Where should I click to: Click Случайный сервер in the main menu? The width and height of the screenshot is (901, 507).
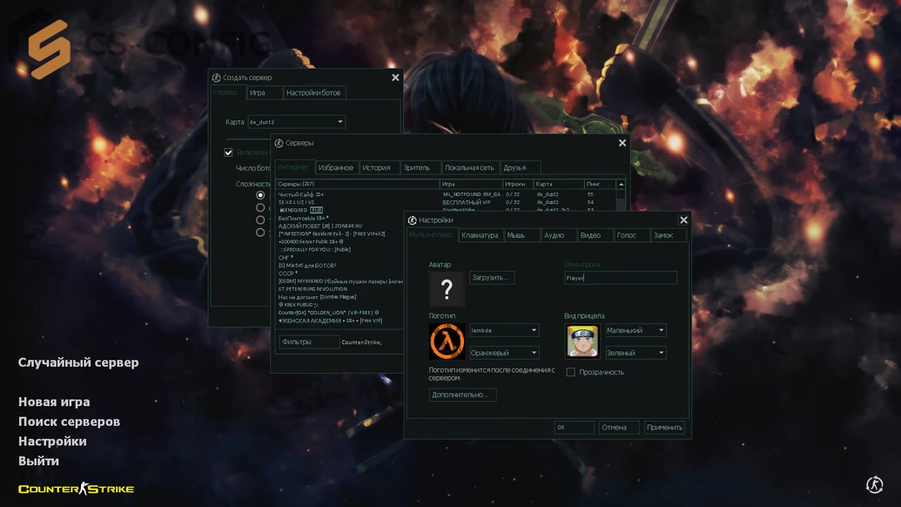click(x=78, y=362)
